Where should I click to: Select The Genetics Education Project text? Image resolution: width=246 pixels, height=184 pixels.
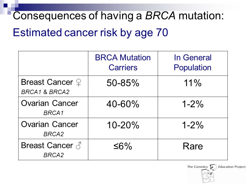[216, 167]
